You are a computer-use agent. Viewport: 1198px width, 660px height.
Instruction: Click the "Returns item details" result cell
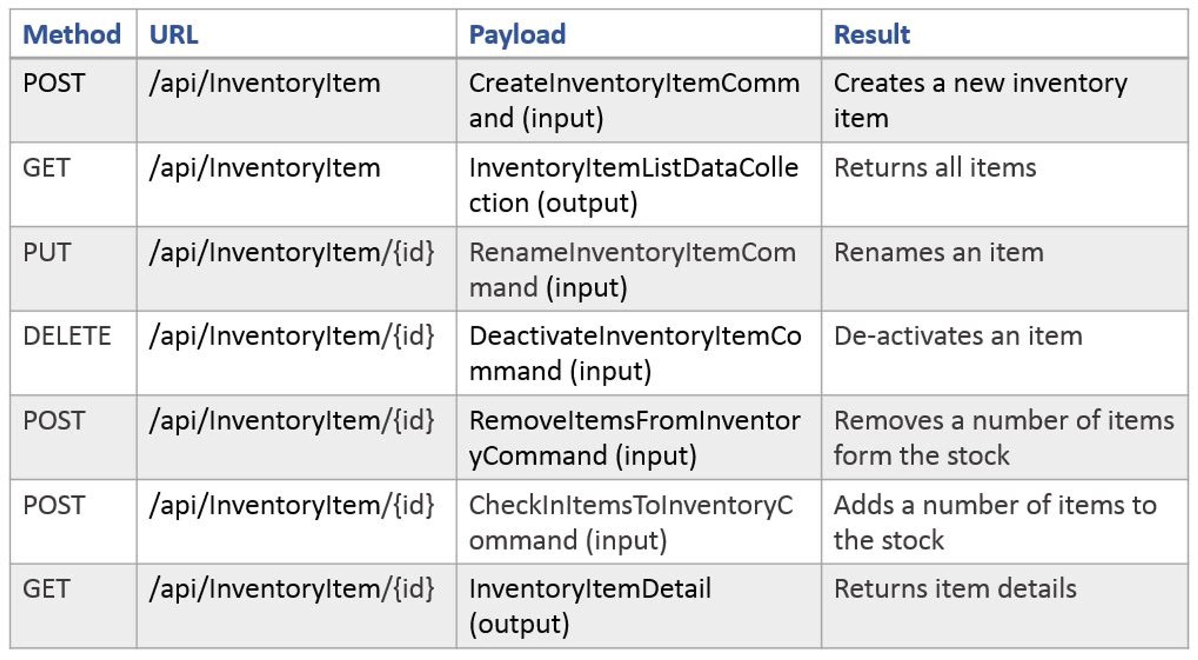[x=955, y=589]
